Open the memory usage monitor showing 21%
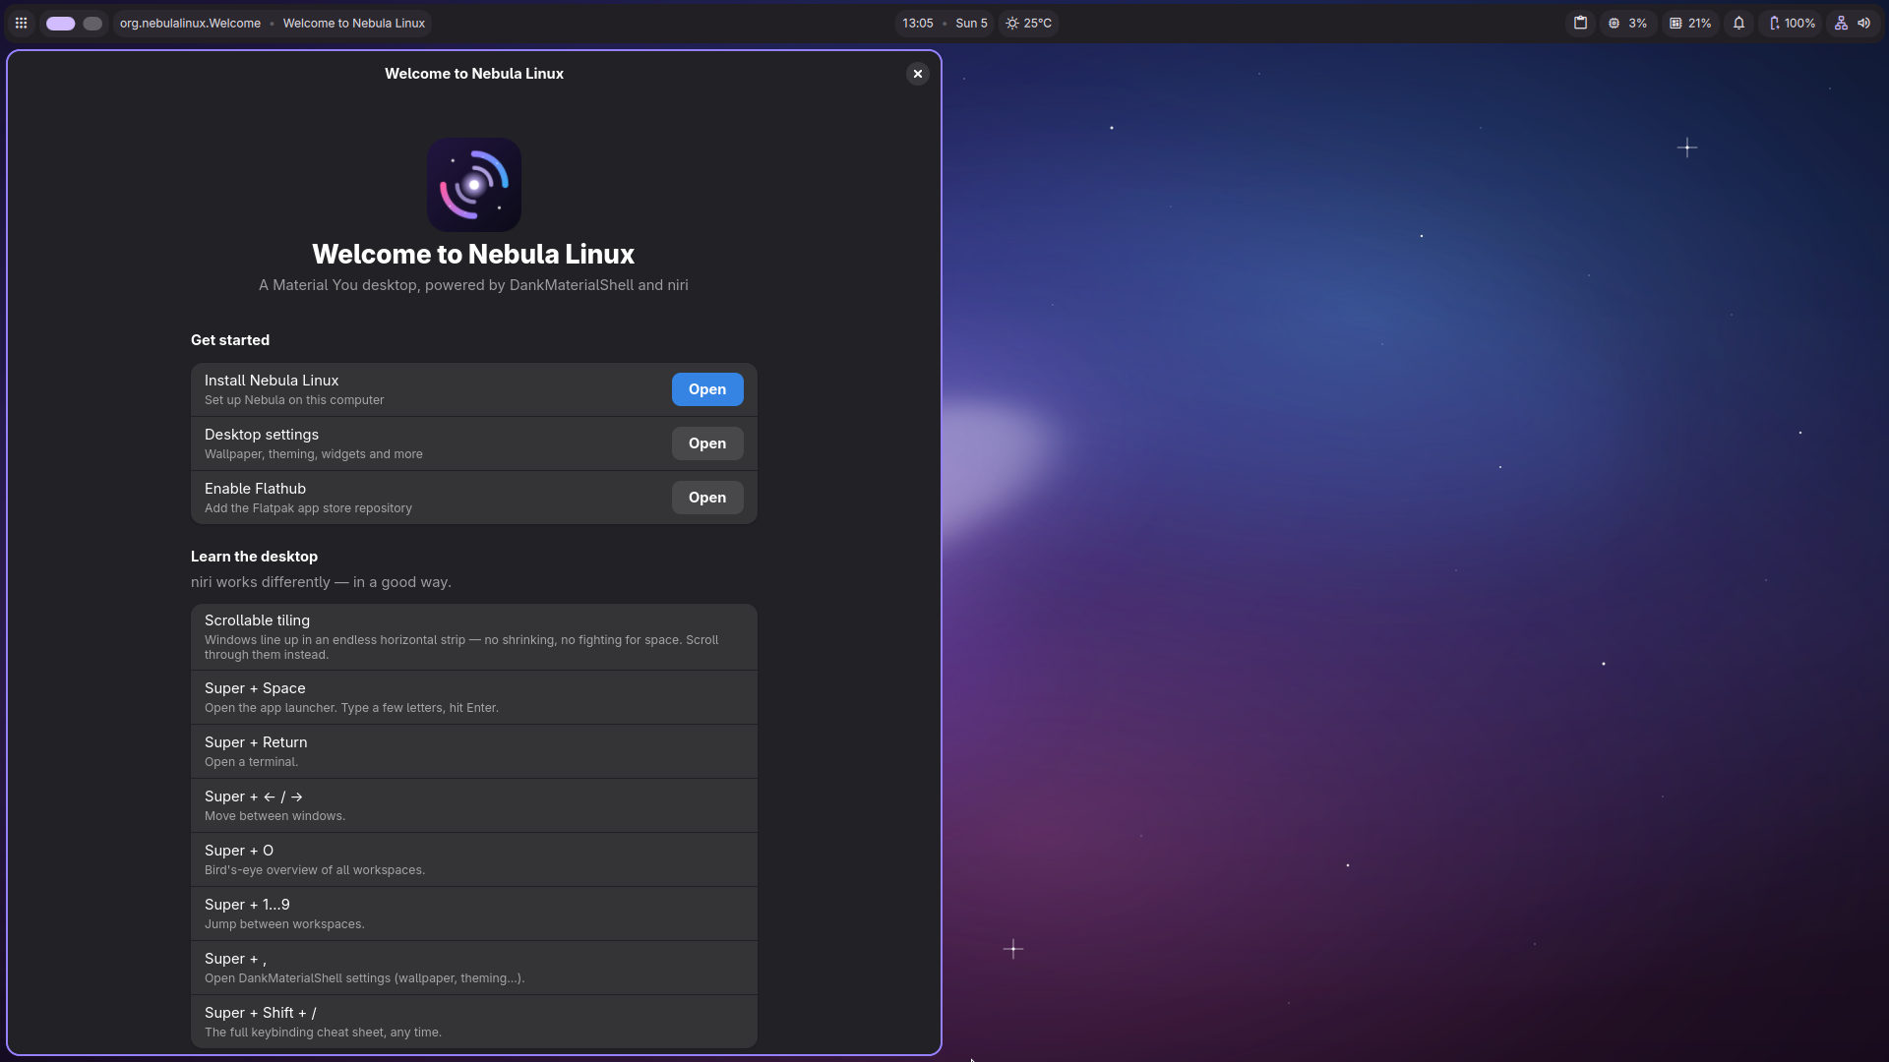The height and width of the screenshot is (1062, 1889). click(x=1690, y=23)
